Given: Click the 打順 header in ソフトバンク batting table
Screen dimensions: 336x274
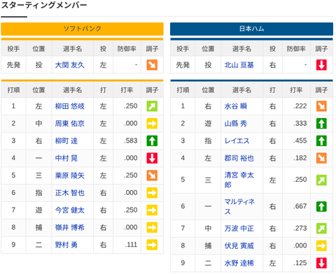Looking at the screenshot, I should [x=13, y=90].
